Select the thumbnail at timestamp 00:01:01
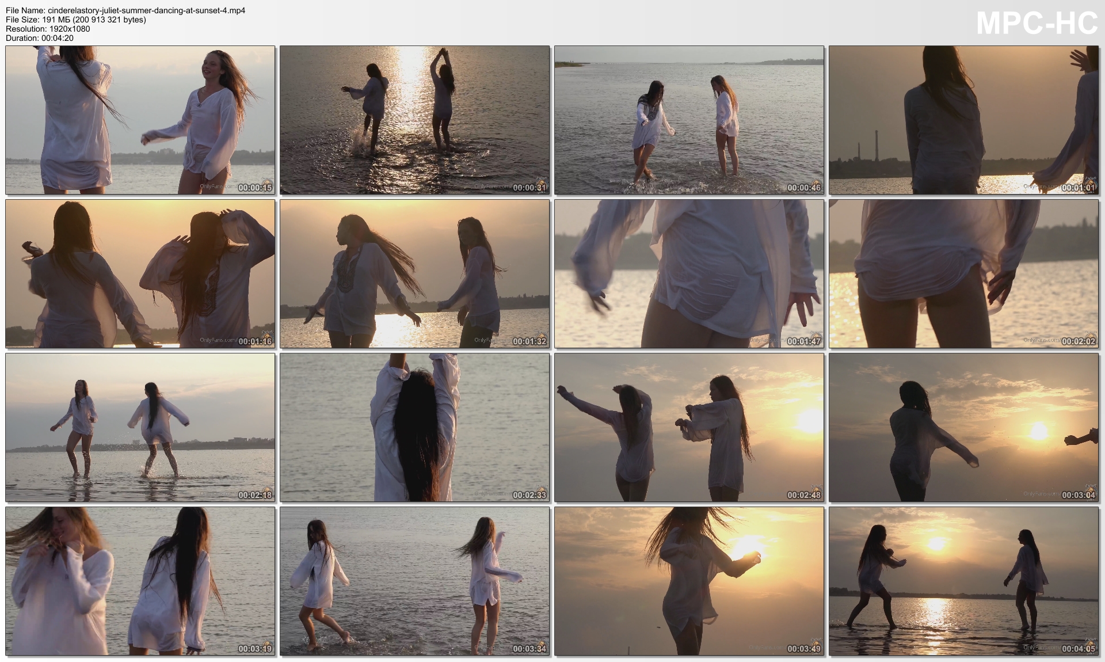 [x=964, y=120]
